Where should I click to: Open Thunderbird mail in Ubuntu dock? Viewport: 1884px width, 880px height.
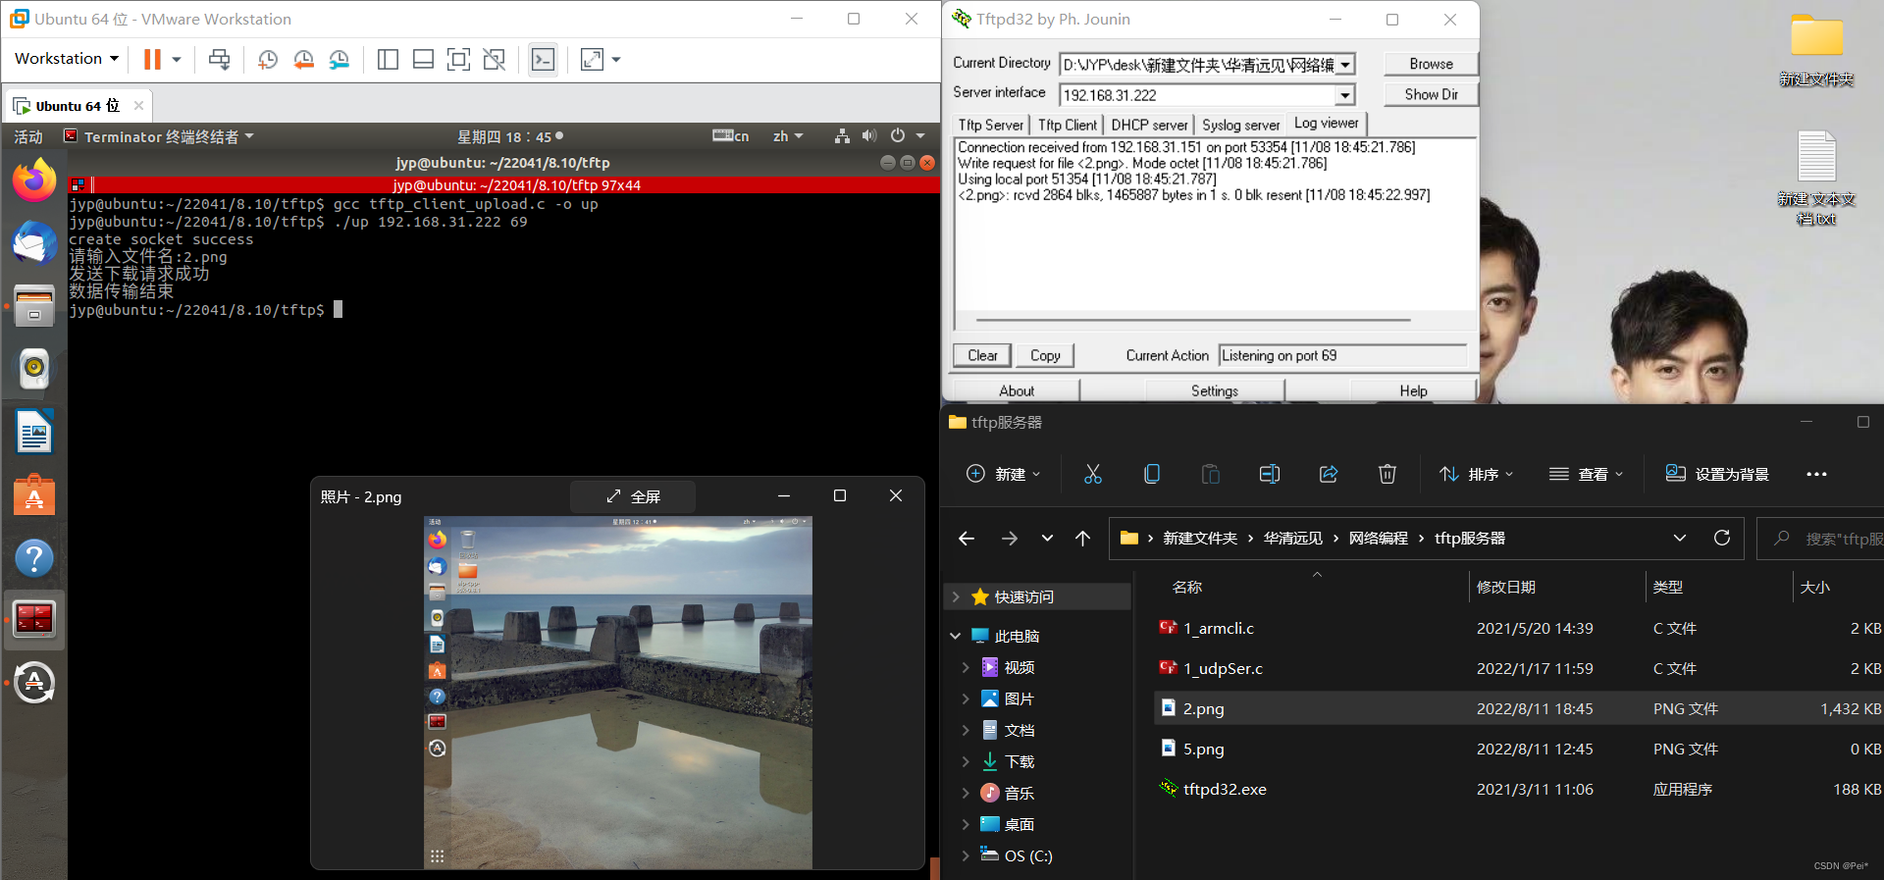[x=34, y=242]
